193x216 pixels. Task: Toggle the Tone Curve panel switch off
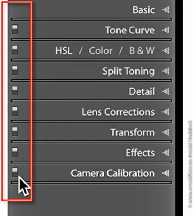coord(15,30)
